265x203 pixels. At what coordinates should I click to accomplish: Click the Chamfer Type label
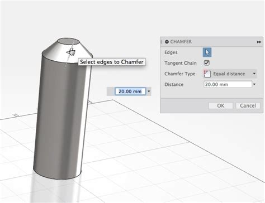coord(180,74)
